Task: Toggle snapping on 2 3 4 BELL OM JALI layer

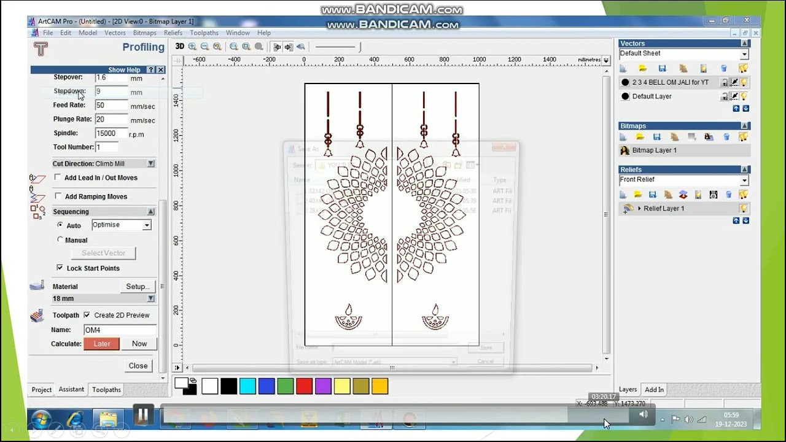Action: 734,82
